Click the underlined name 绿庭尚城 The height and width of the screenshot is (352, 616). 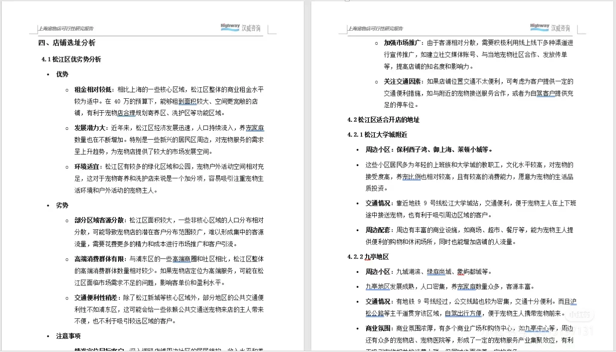[439, 272]
